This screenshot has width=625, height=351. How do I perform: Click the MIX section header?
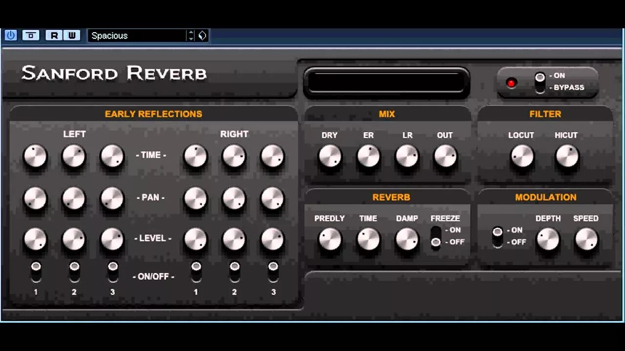click(387, 114)
